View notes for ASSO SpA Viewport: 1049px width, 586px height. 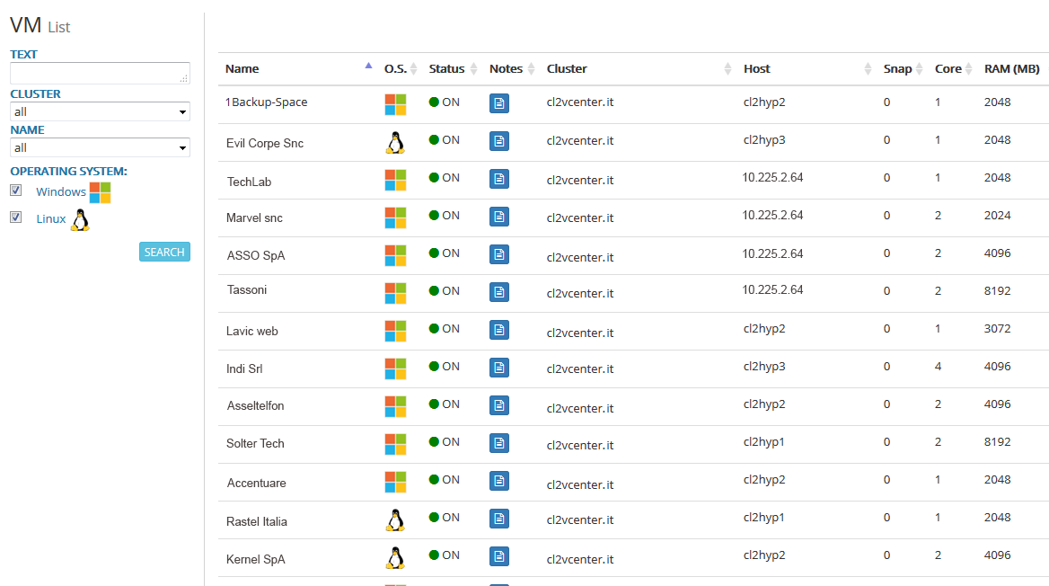tap(499, 254)
